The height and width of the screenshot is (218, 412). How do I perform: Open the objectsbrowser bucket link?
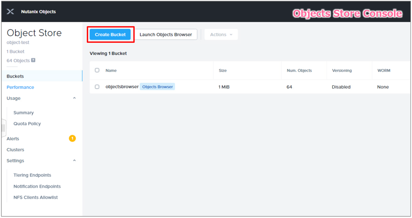[x=122, y=87]
